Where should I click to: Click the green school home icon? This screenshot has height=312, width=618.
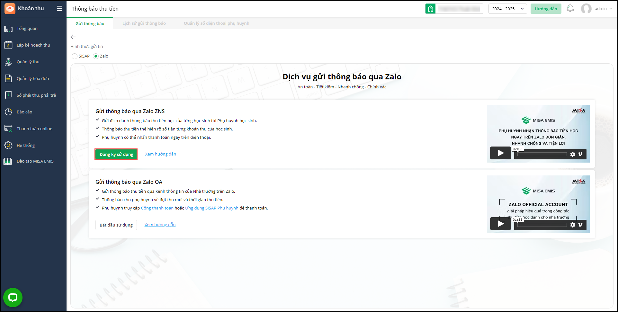click(431, 9)
